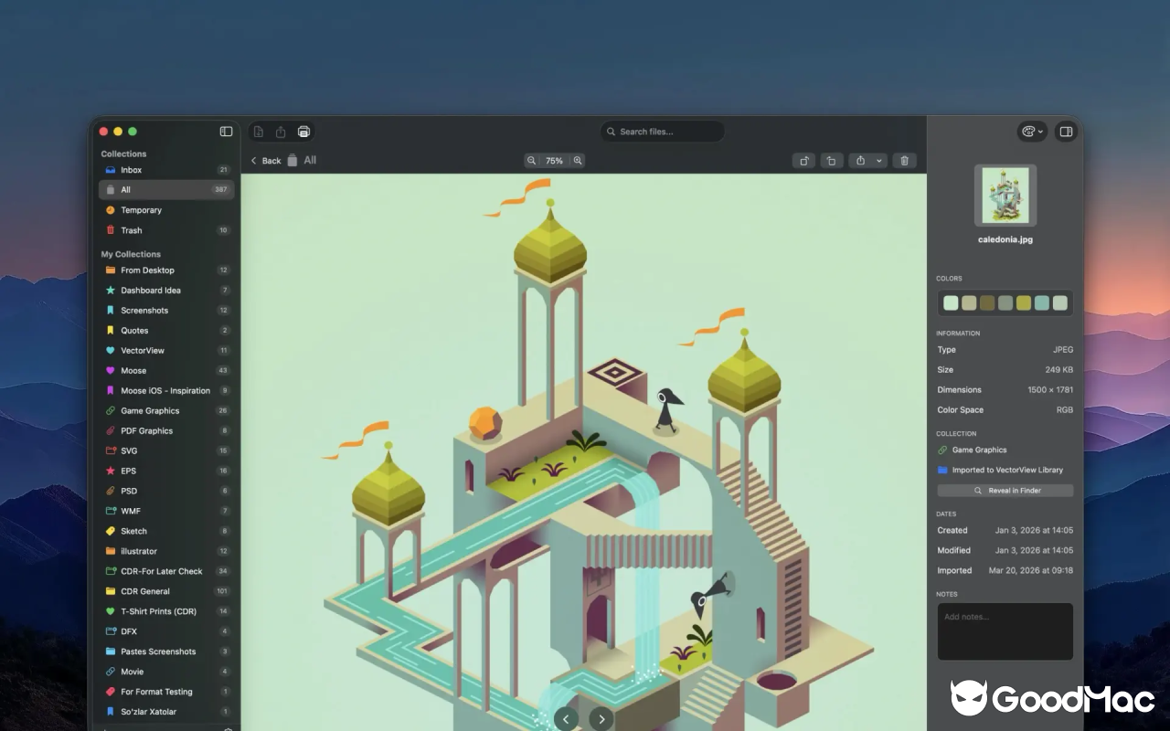
Task: Click Reveal in Finder
Action: (x=1005, y=491)
